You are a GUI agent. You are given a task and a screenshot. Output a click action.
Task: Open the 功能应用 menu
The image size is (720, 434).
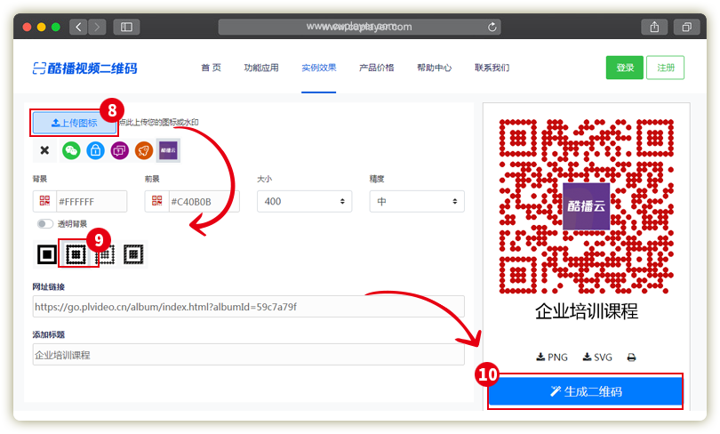click(x=261, y=68)
